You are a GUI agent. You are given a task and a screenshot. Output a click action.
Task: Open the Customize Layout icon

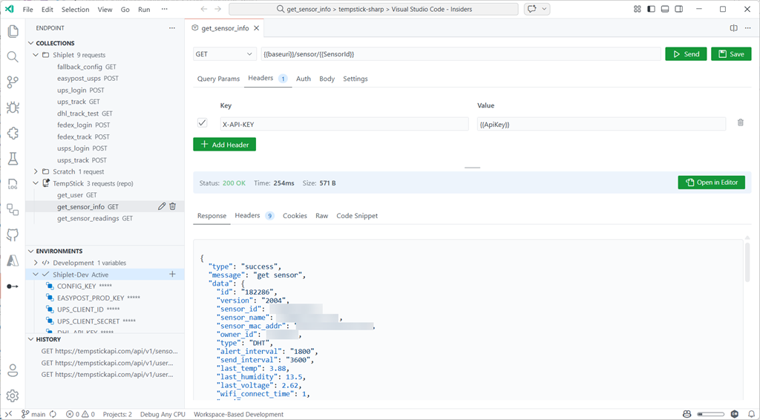tap(637, 9)
